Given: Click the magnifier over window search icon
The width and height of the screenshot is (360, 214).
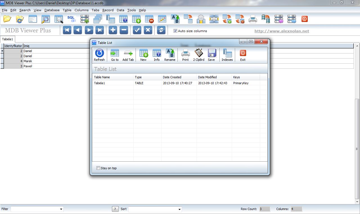Looking at the screenshot, I should click(46, 19).
